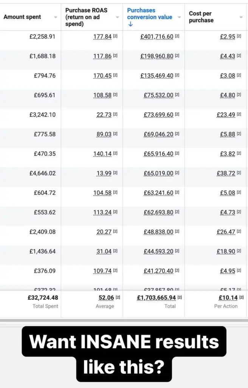Click the [2] footnote beside £10.14 per action
248x388 pixels.
pyautogui.click(x=241, y=297)
